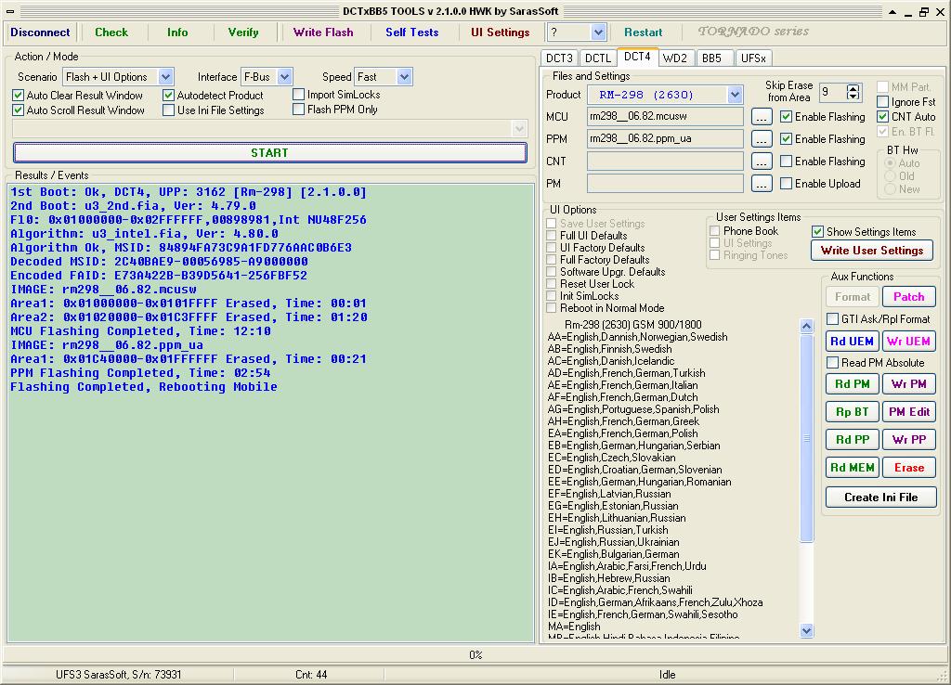Screen dimensions: 951x685
Task: Switch to the DCT3 tab
Action: (x=559, y=58)
